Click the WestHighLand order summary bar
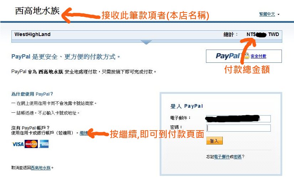The height and width of the screenshot is (183, 294). (x=146, y=35)
